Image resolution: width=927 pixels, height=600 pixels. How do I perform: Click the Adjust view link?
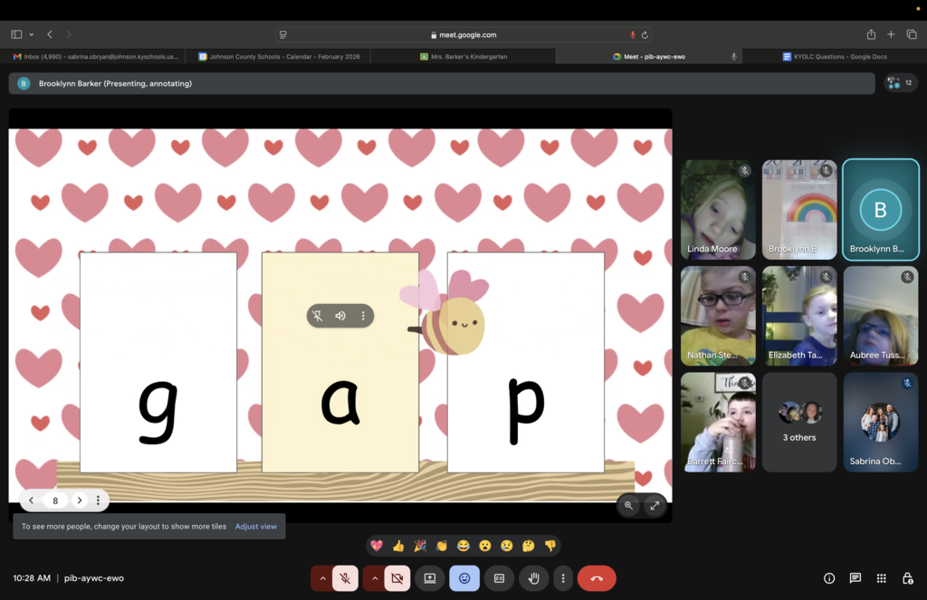[x=256, y=526]
